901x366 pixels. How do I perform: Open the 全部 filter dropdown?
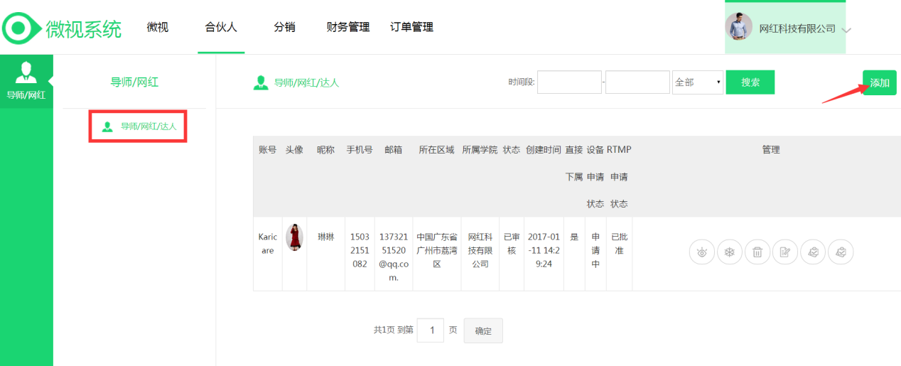(x=698, y=82)
